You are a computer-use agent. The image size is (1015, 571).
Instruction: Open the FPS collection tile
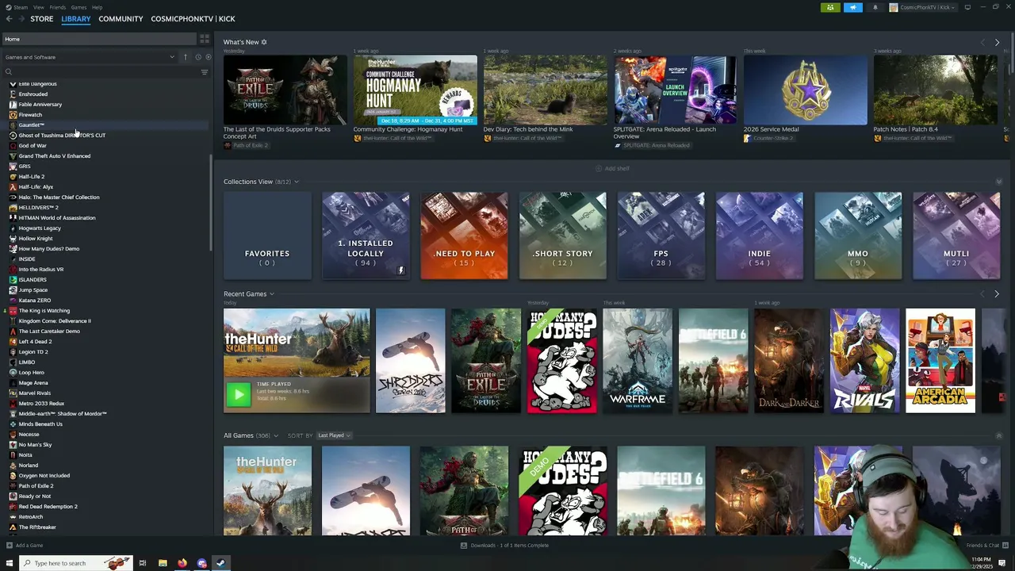661,236
